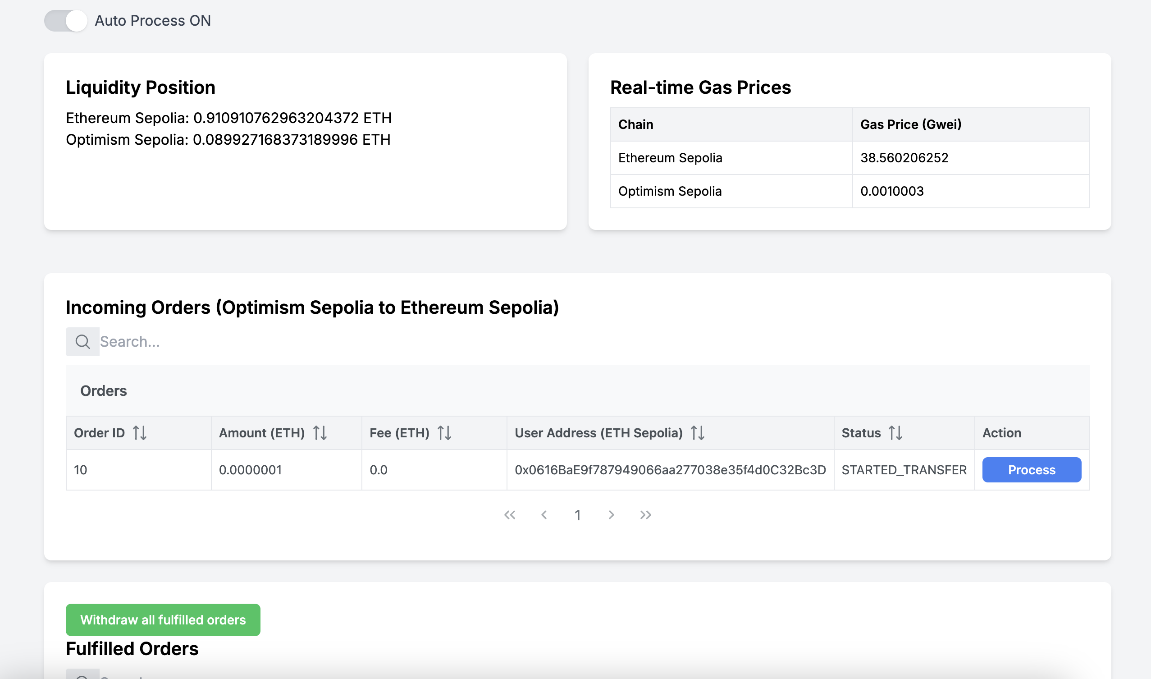The image size is (1151, 679).
Task: Click the Optimism Sepolia gas price row
Action: 850,191
